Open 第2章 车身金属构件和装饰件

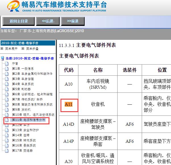[32, 74]
